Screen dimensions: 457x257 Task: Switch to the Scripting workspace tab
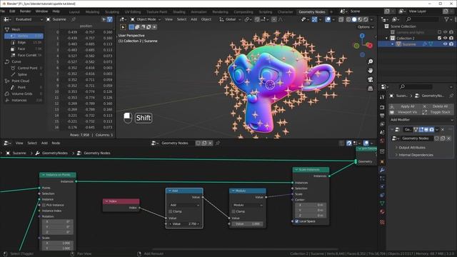(x=265, y=12)
